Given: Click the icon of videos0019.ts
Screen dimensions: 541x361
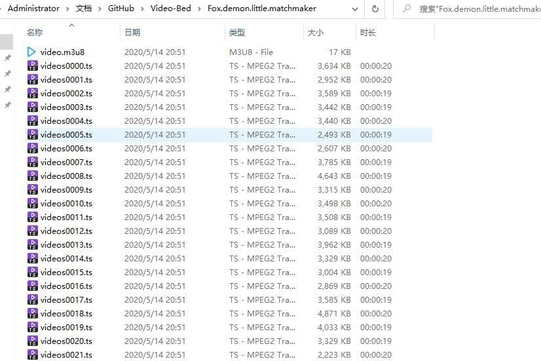Looking at the screenshot, I should [x=33, y=327].
